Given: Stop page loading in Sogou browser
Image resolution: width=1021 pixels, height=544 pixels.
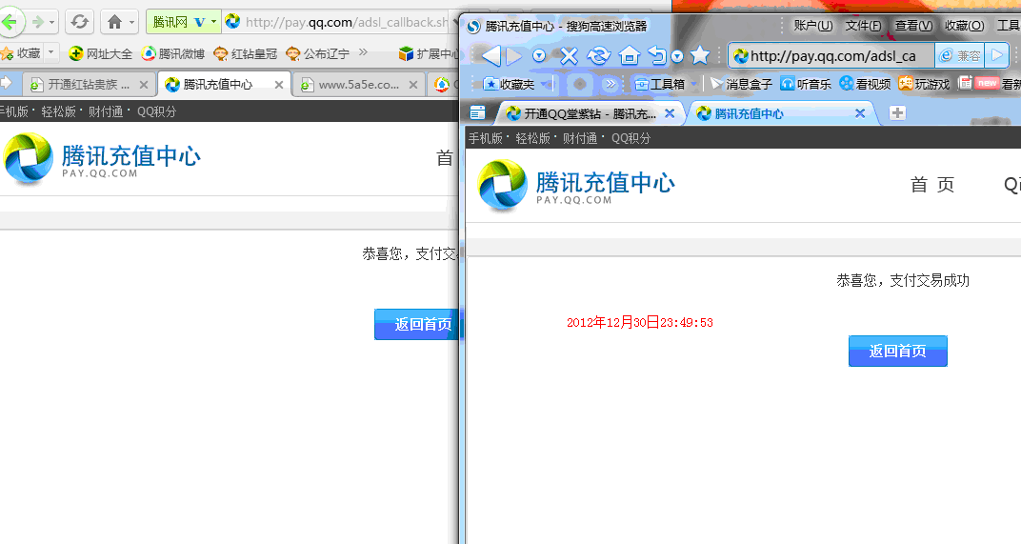Looking at the screenshot, I should coord(570,56).
